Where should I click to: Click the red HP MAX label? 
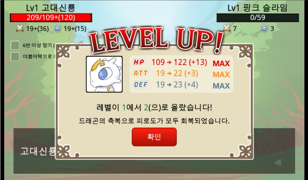pos(221,63)
